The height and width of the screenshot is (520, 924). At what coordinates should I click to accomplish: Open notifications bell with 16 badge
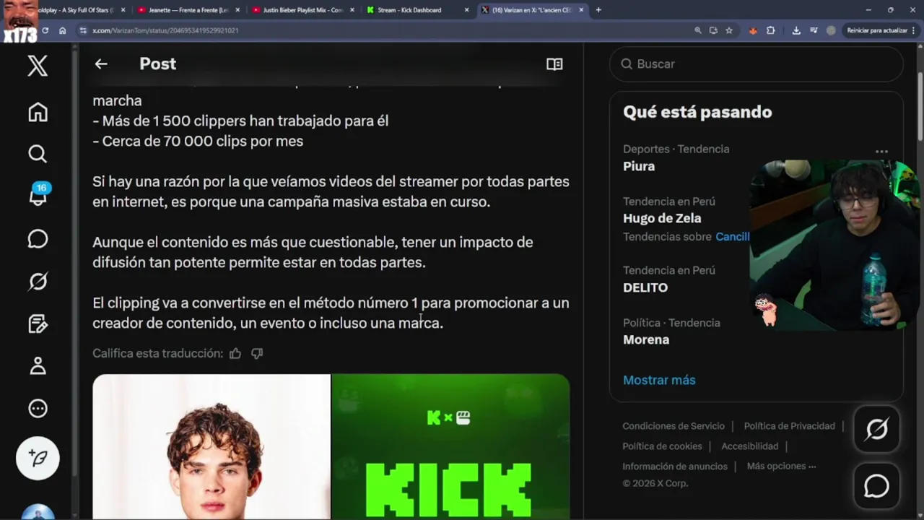pyautogui.click(x=38, y=196)
